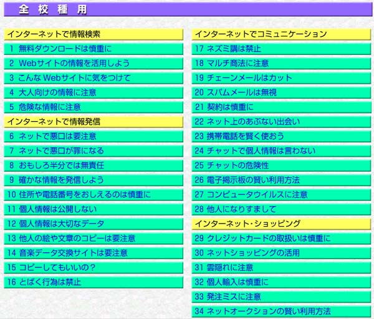The height and width of the screenshot is (319, 374).
Task: Open item 1 無料ダウンロードは慎重に
Action: coord(93,49)
